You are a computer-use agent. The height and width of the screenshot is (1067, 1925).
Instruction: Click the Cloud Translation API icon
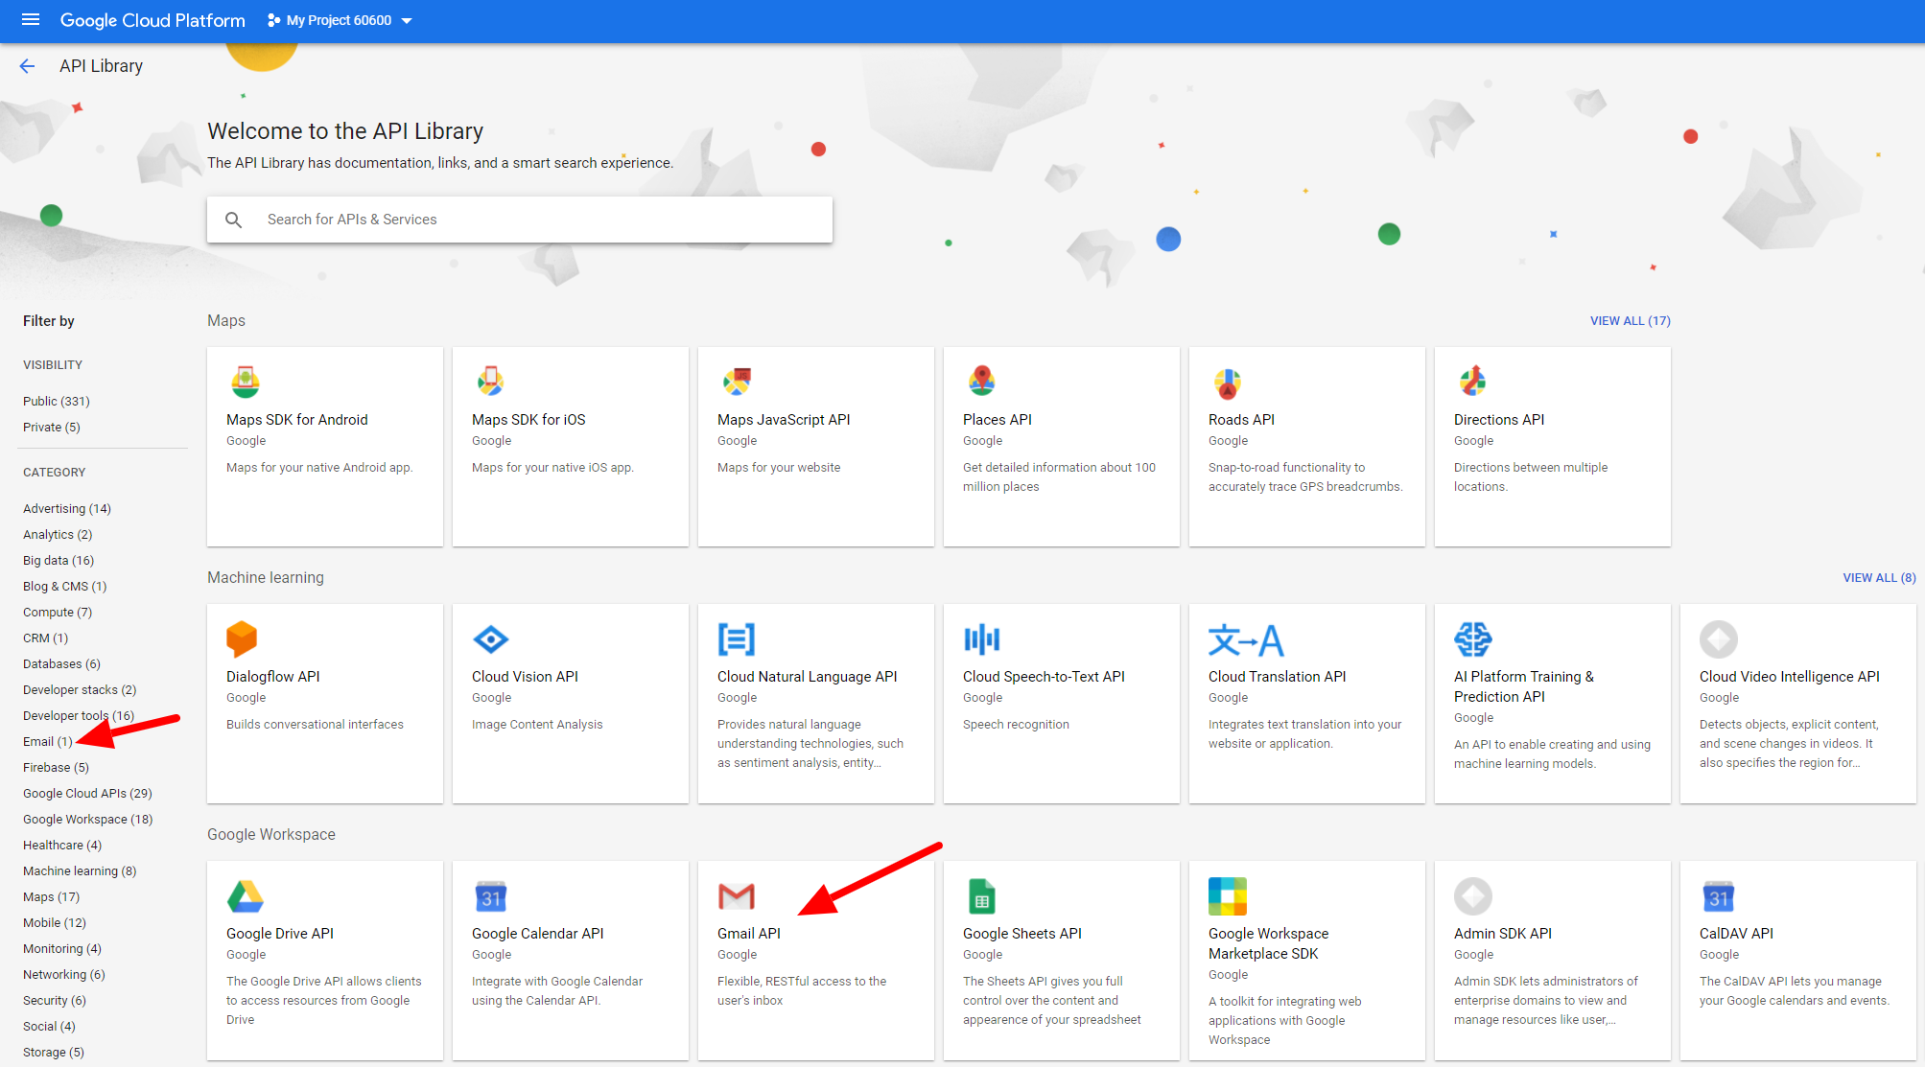1245,639
